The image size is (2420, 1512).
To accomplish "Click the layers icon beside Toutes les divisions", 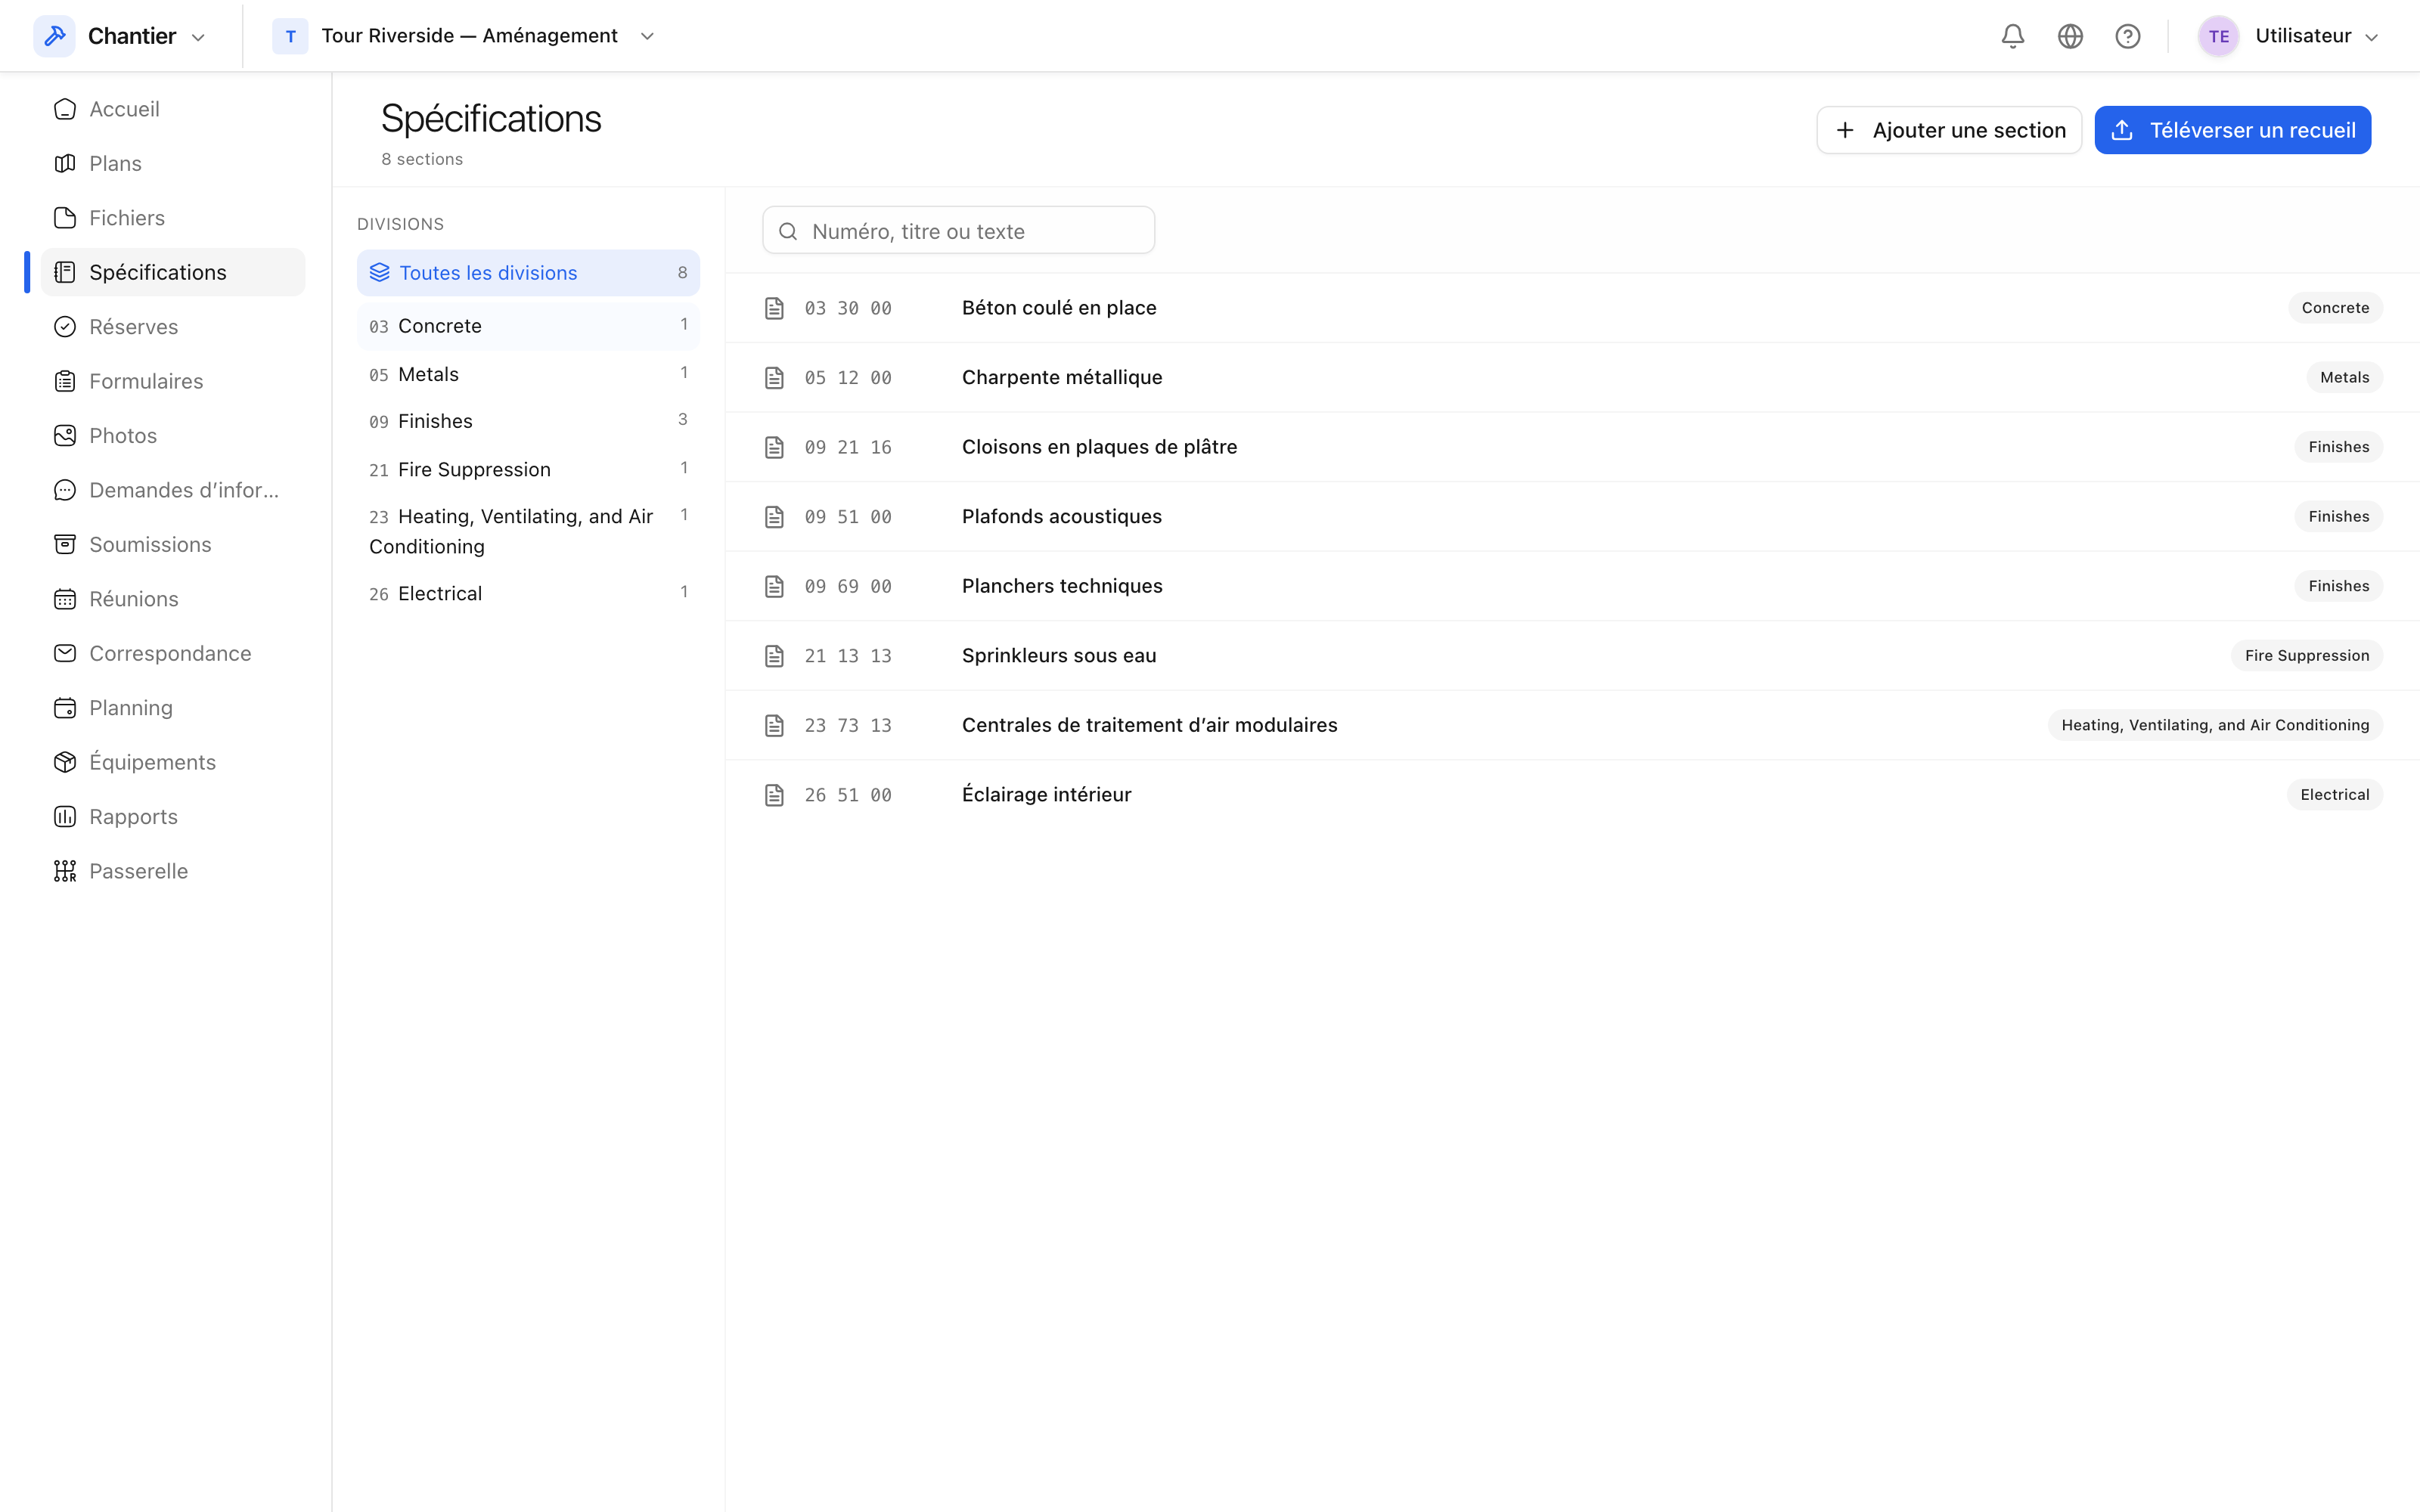I will coord(379,272).
